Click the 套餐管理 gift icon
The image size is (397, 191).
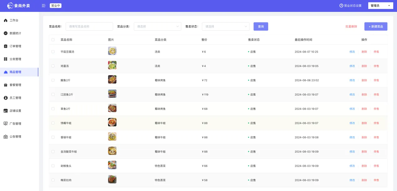pyautogui.click(x=6, y=85)
